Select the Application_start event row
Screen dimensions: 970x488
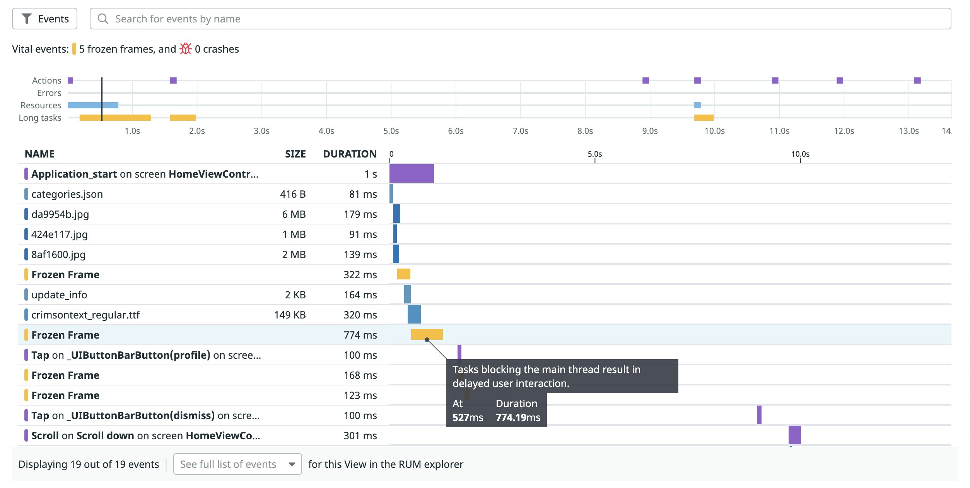[145, 174]
